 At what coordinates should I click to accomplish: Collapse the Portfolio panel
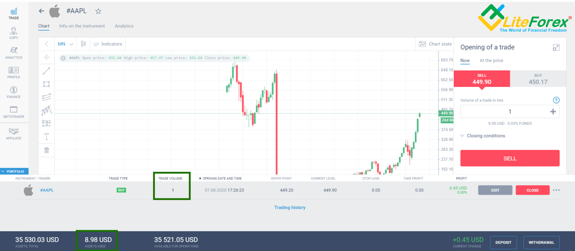(14, 172)
